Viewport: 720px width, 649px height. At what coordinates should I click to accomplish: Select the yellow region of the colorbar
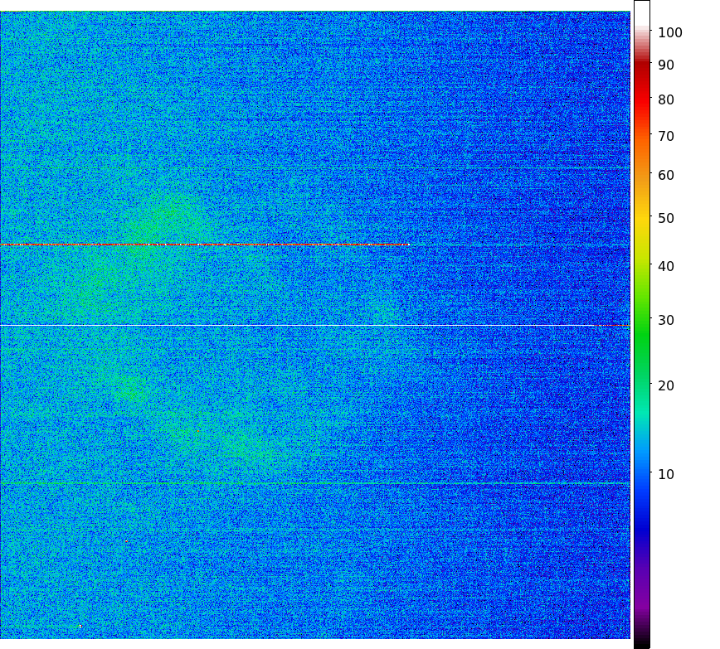click(x=642, y=220)
